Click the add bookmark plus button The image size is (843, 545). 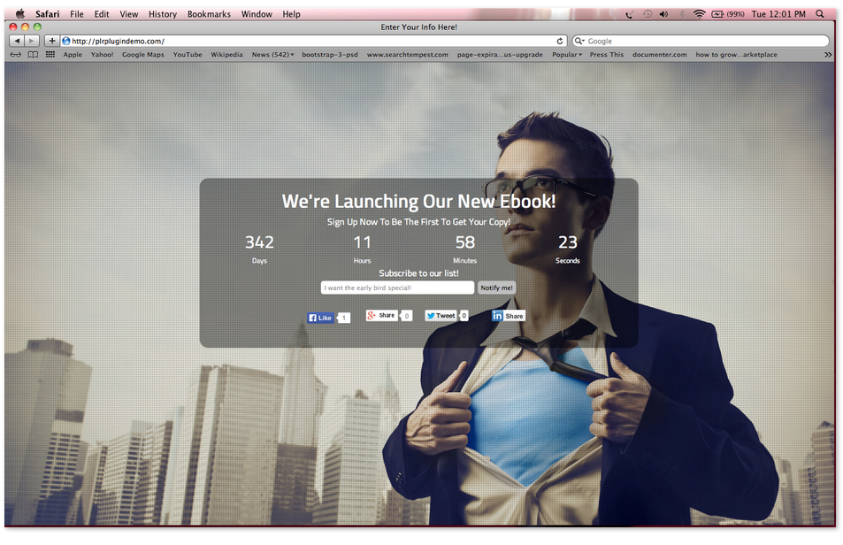click(x=52, y=41)
